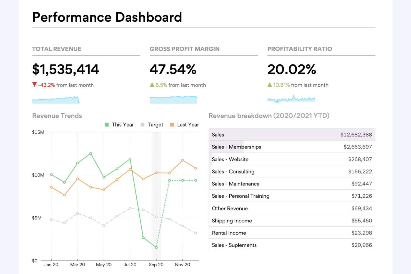411x274 pixels.
Task: Select the green This Year legend swatch
Action: tap(106, 125)
